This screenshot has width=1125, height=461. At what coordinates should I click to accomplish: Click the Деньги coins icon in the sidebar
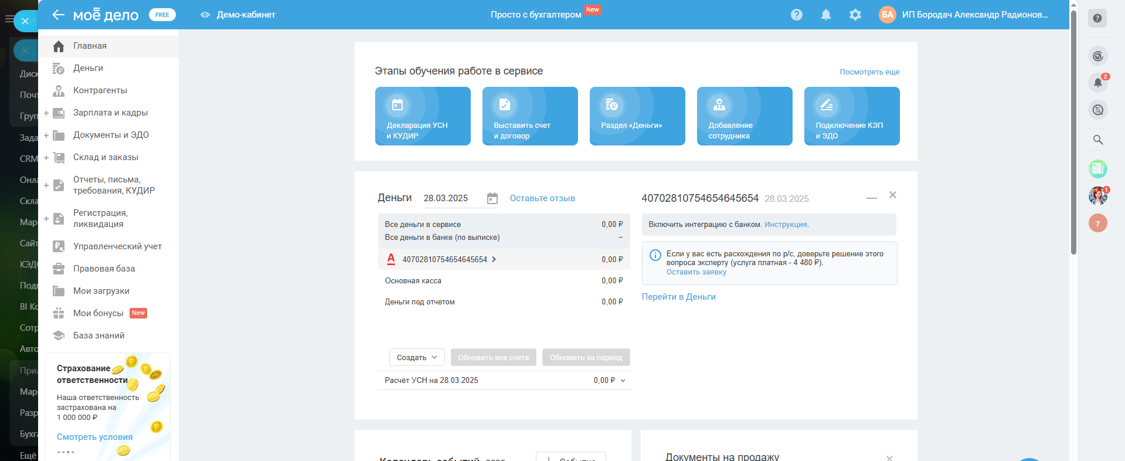point(59,68)
